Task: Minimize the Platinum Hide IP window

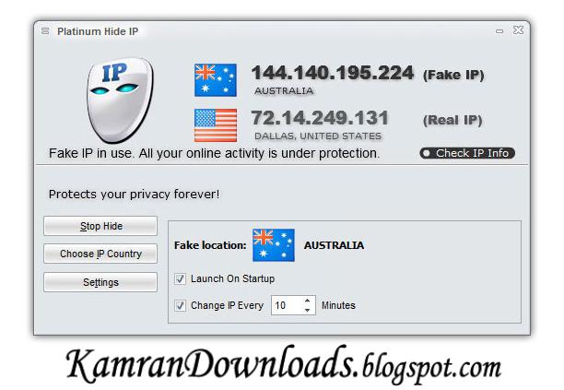Action: [499, 31]
